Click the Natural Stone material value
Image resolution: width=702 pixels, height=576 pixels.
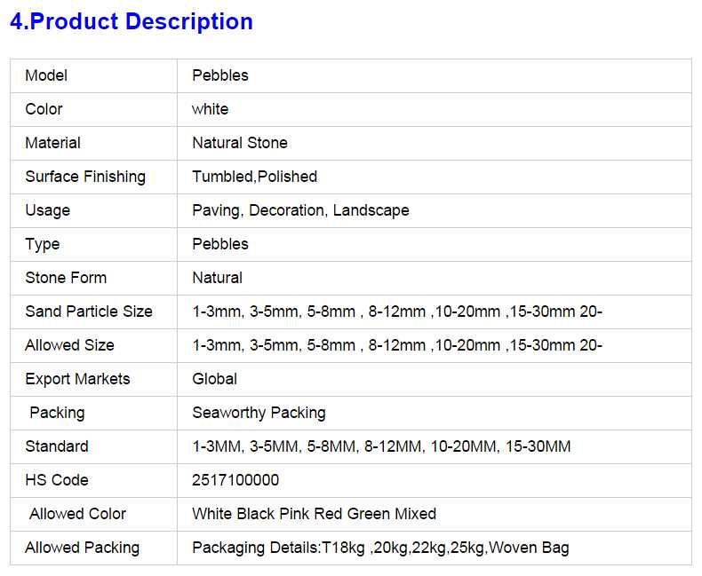[x=240, y=143]
